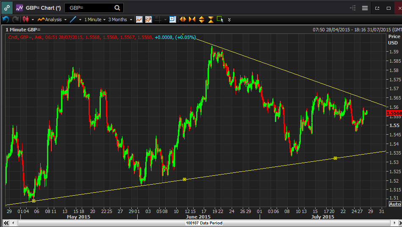The width and height of the screenshot is (402, 227).
Task: Click the link chain icon
Action: tap(7, 8)
